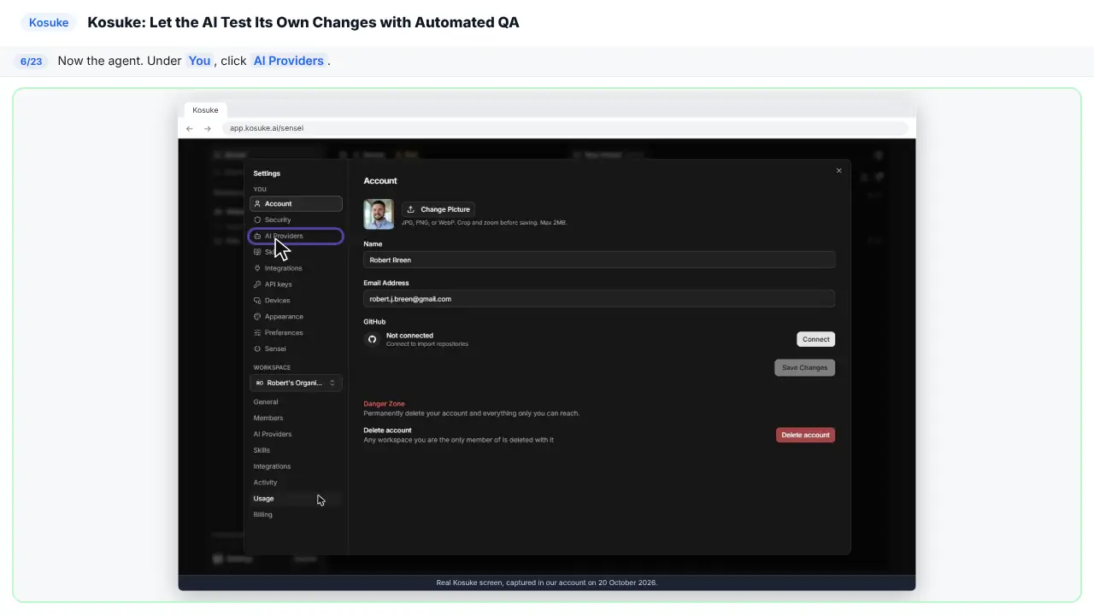Viewport: 1094px width, 615px height.
Task: Click the browser back arrow
Action: tap(190, 128)
